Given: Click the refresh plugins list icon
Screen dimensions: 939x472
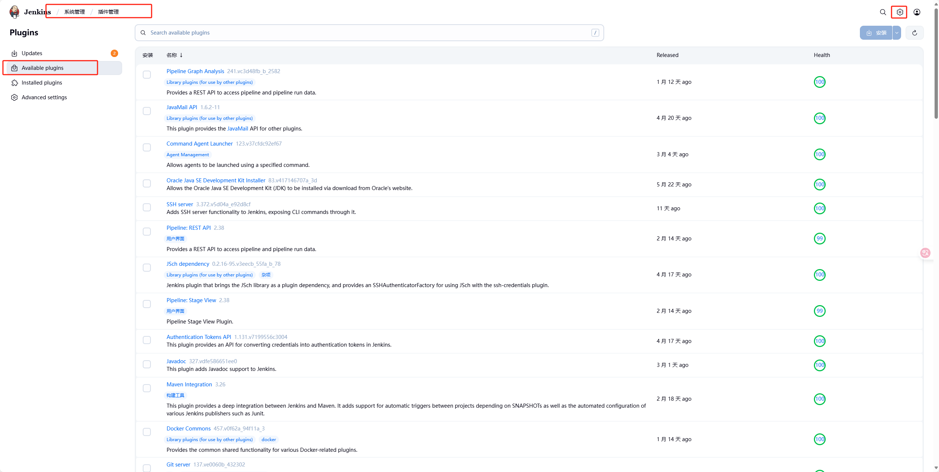Looking at the screenshot, I should [915, 33].
